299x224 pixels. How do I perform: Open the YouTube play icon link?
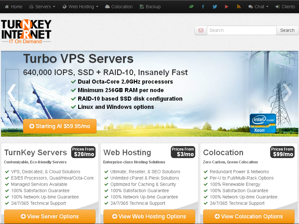click(227, 7)
